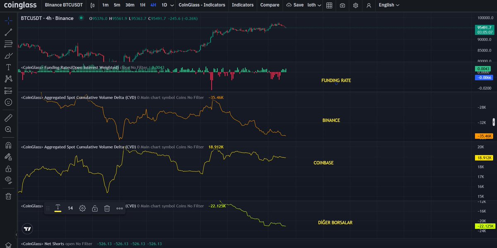Change text color in floating toolbar
The image size is (497, 248).
point(58,208)
